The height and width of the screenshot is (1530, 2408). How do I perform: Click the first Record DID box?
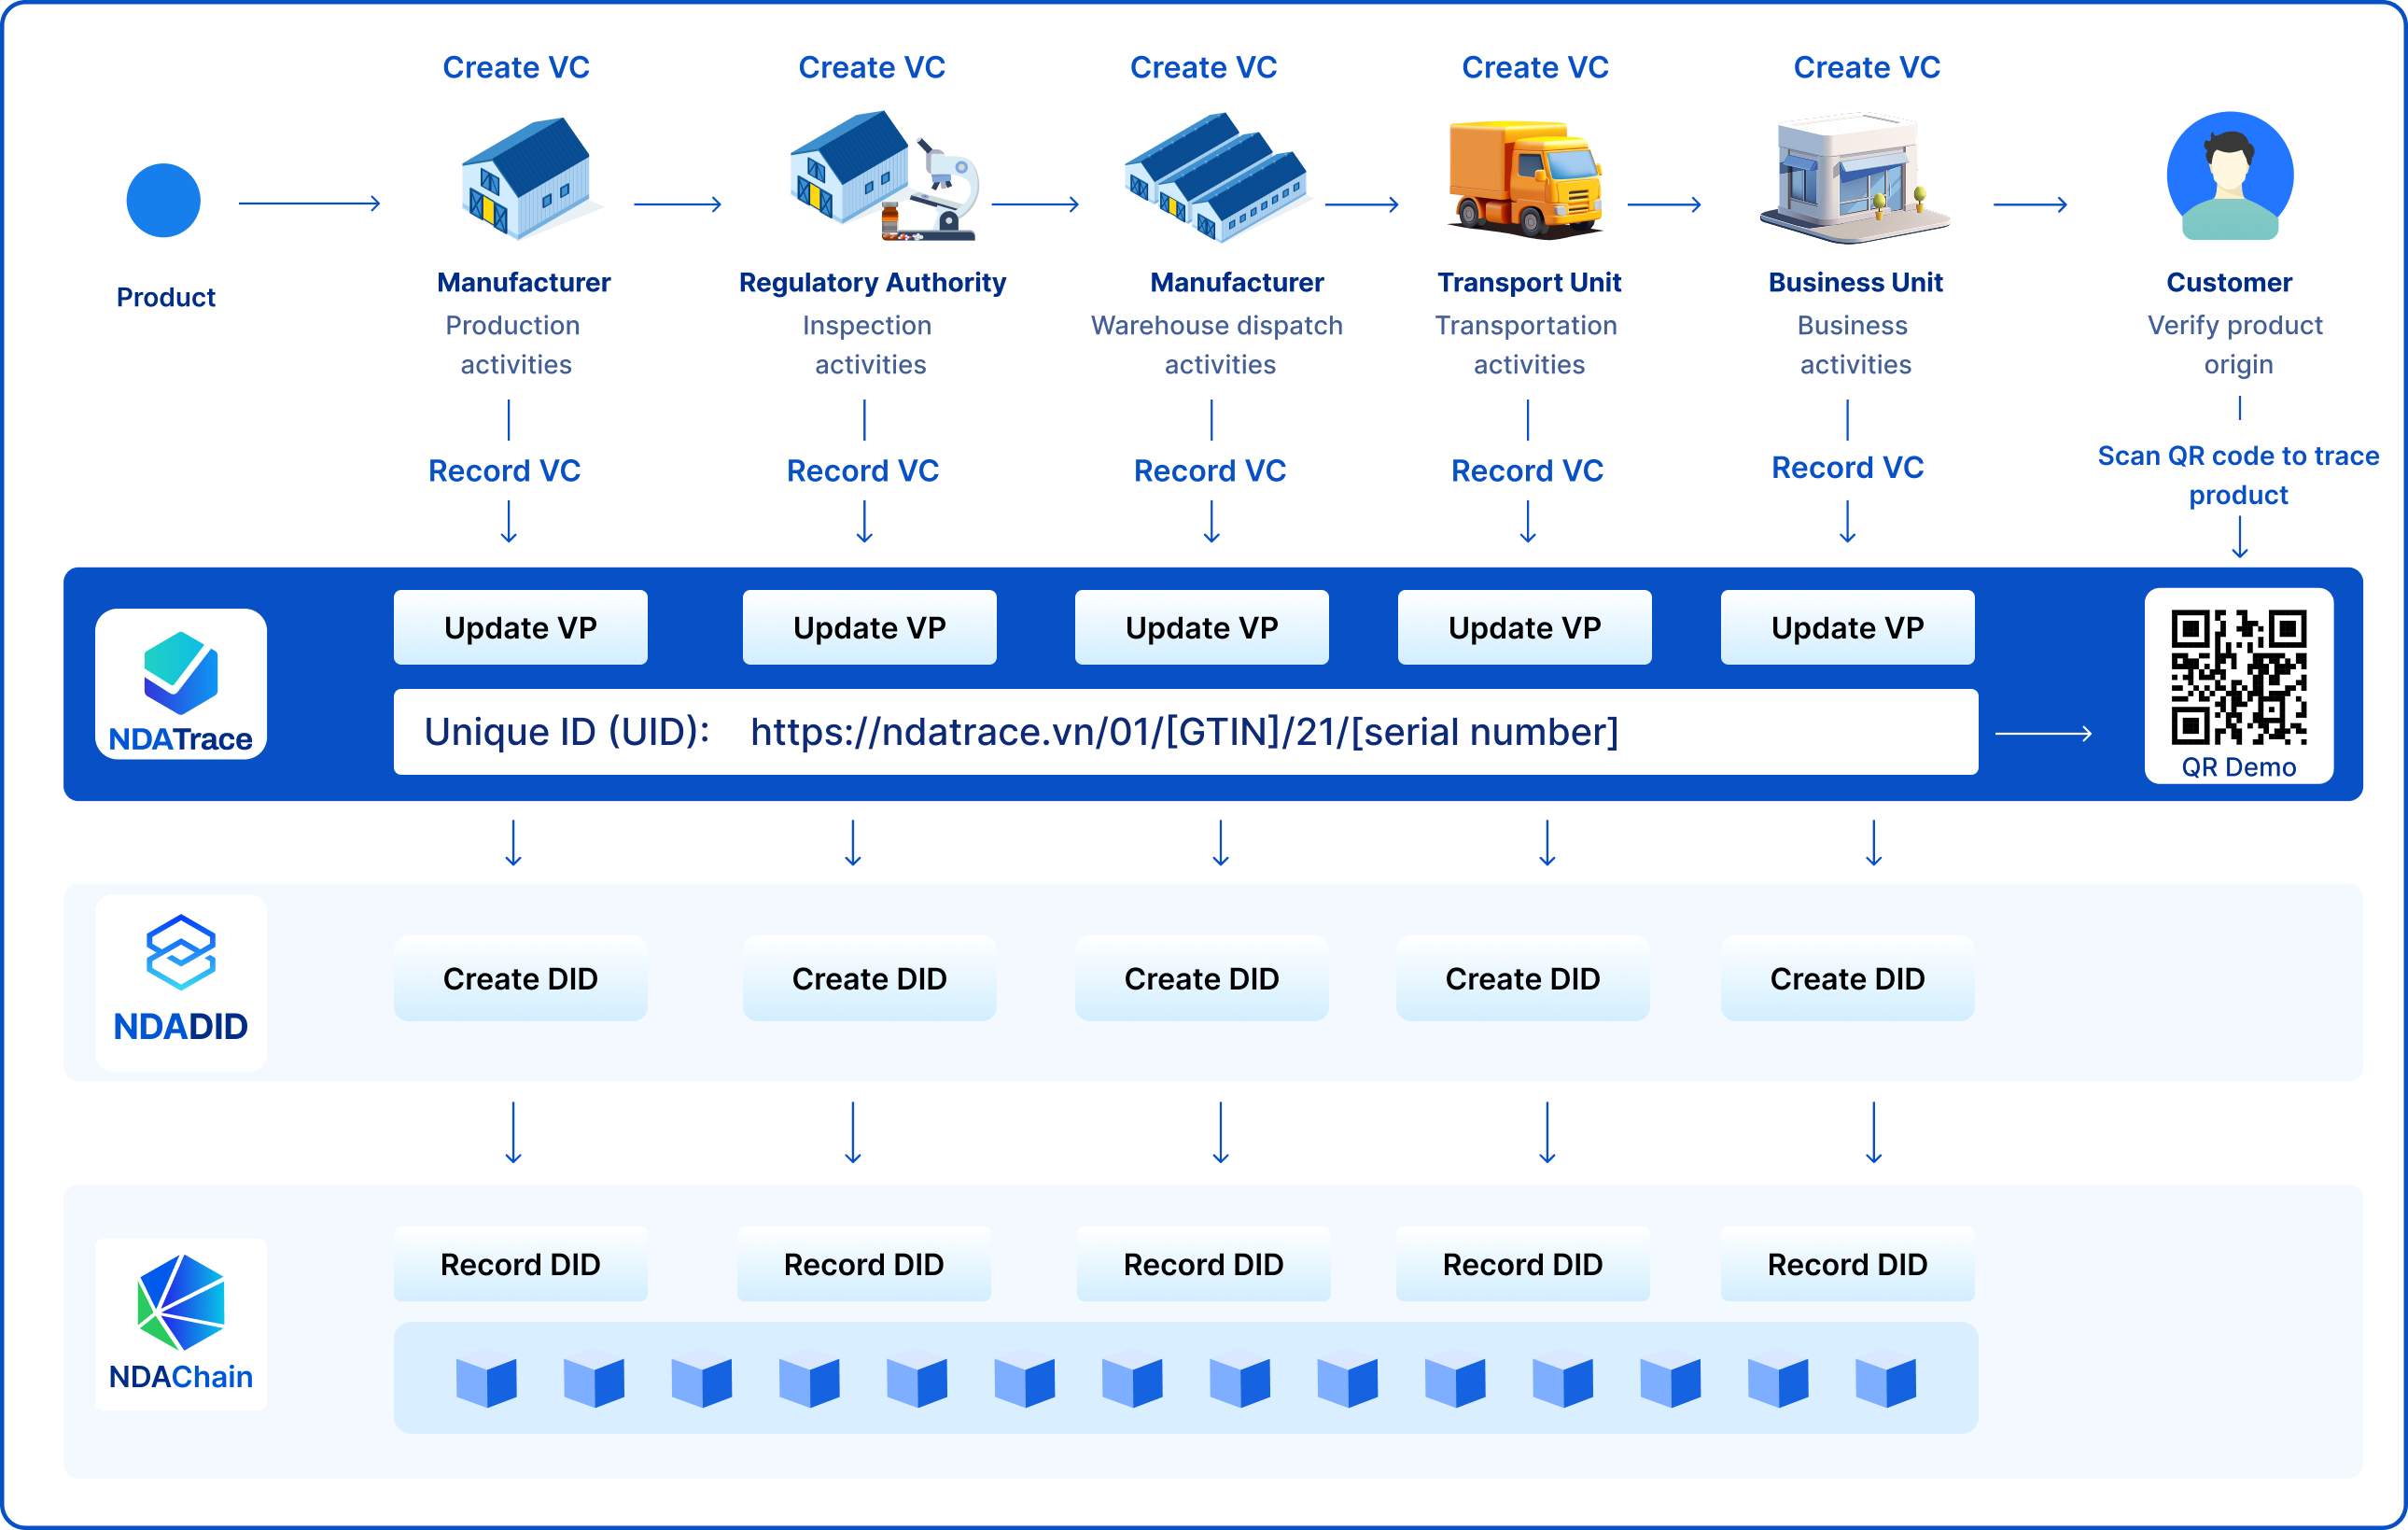coord(520,1264)
